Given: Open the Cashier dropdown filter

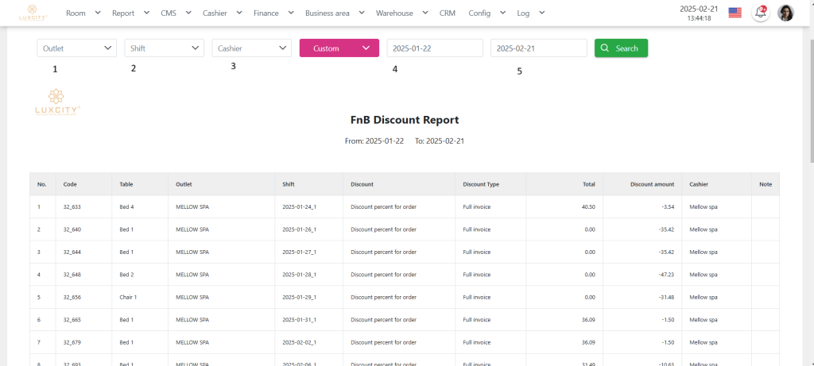Looking at the screenshot, I should (252, 48).
